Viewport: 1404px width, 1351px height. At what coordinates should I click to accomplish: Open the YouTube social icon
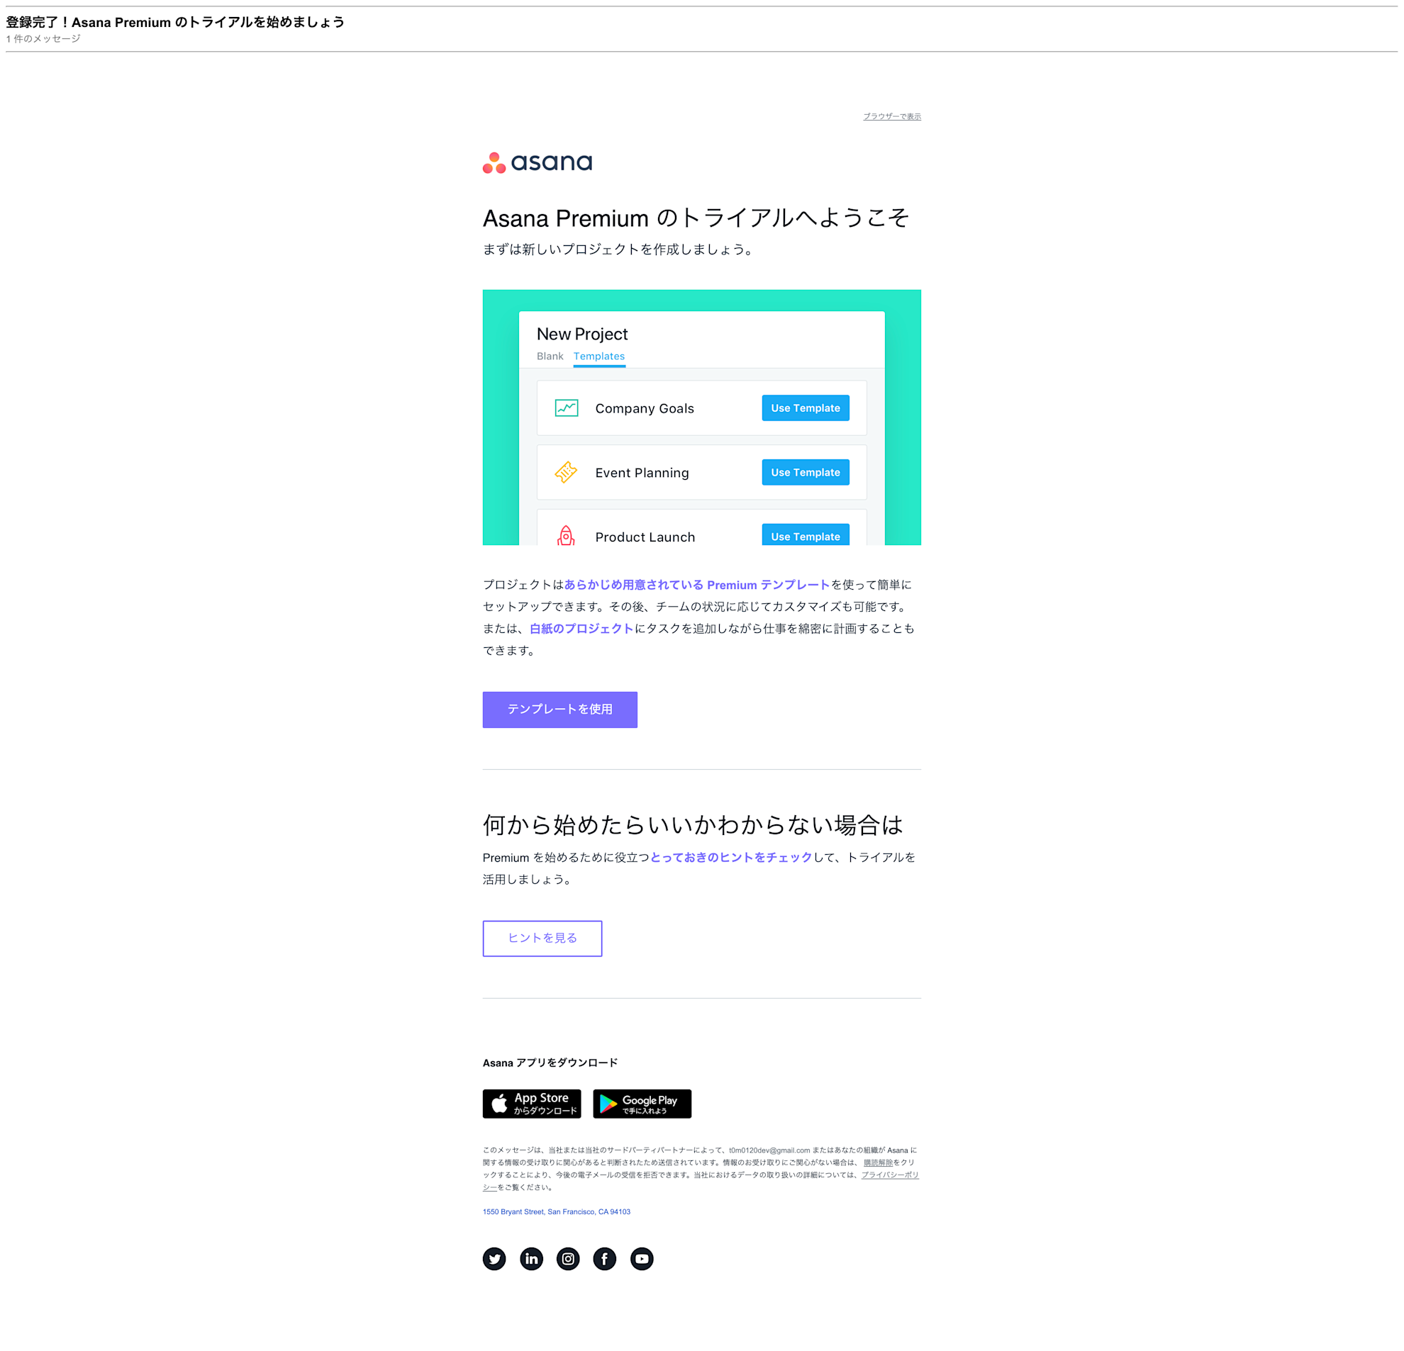click(642, 1259)
